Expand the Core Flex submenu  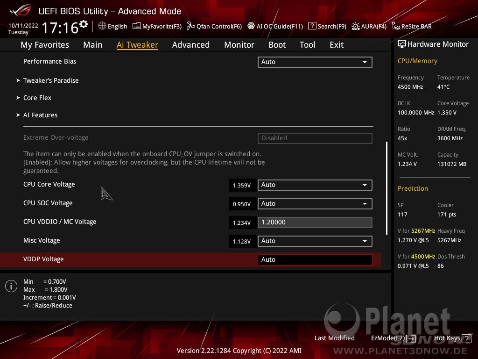[x=37, y=98]
